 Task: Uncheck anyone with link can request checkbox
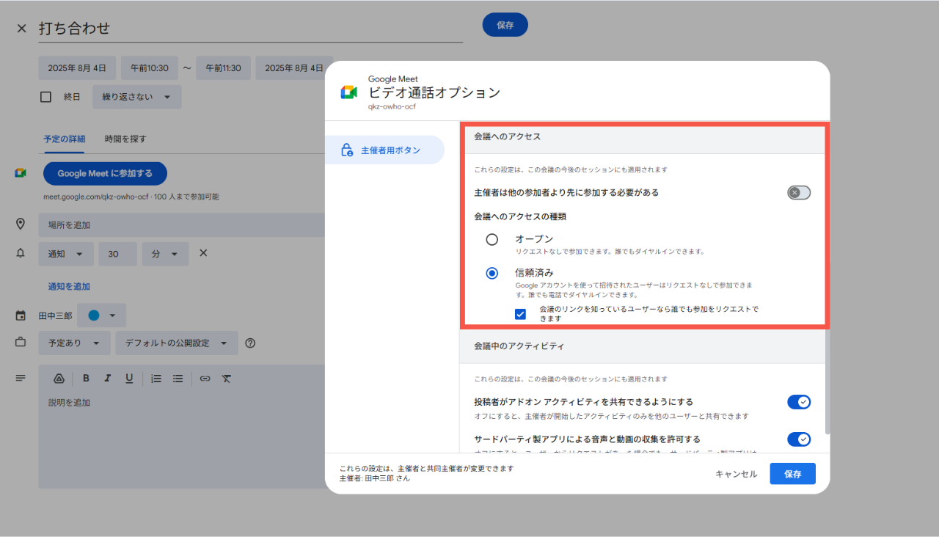(x=520, y=314)
